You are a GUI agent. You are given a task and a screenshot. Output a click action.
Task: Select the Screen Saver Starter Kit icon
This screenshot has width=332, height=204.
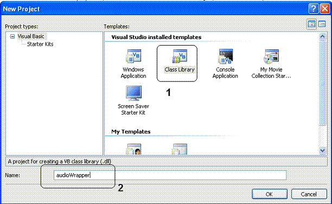(x=133, y=93)
